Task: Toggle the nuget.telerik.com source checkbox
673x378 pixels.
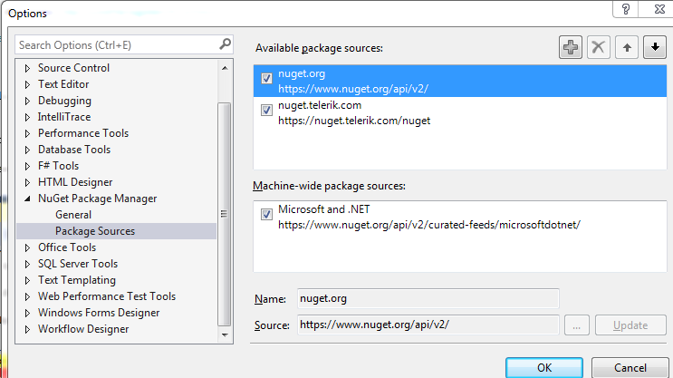Action: [266, 111]
